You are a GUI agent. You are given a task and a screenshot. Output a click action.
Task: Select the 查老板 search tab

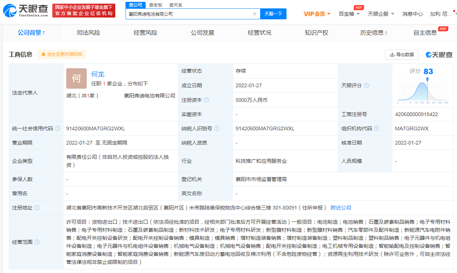pos(156,5)
